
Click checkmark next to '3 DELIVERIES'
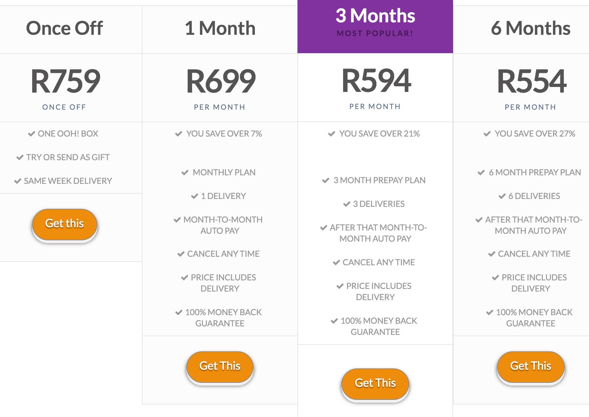[347, 204]
